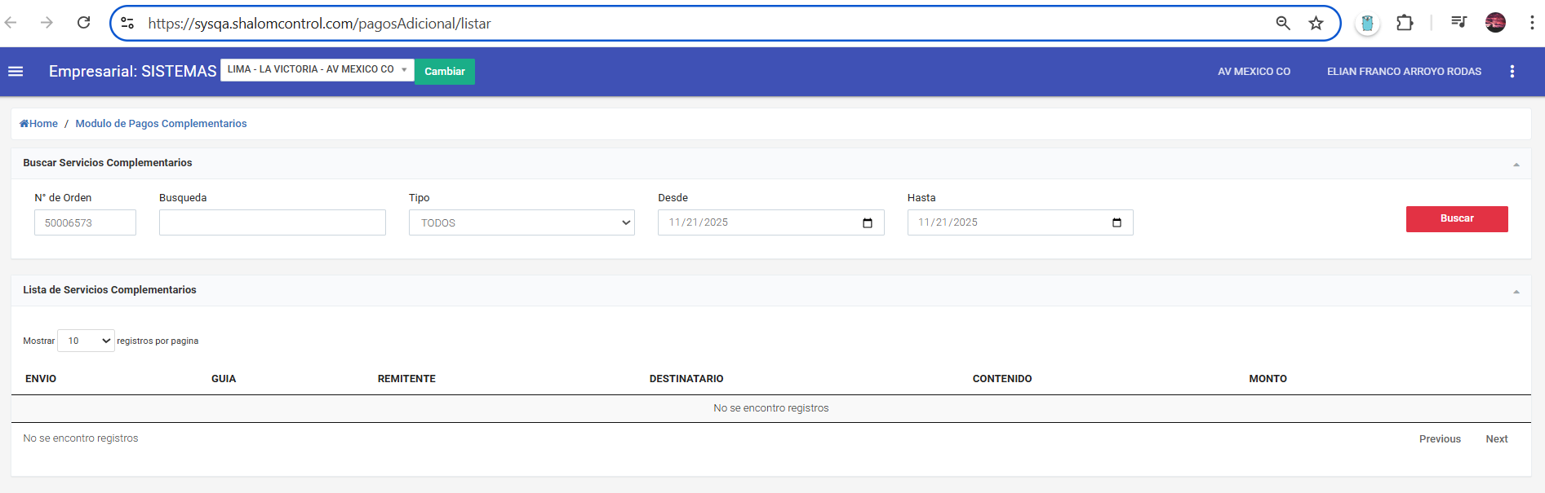This screenshot has width=1545, height=493.
Task: Expand the Tipo dropdown showing TODOS
Action: pos(522,223)
